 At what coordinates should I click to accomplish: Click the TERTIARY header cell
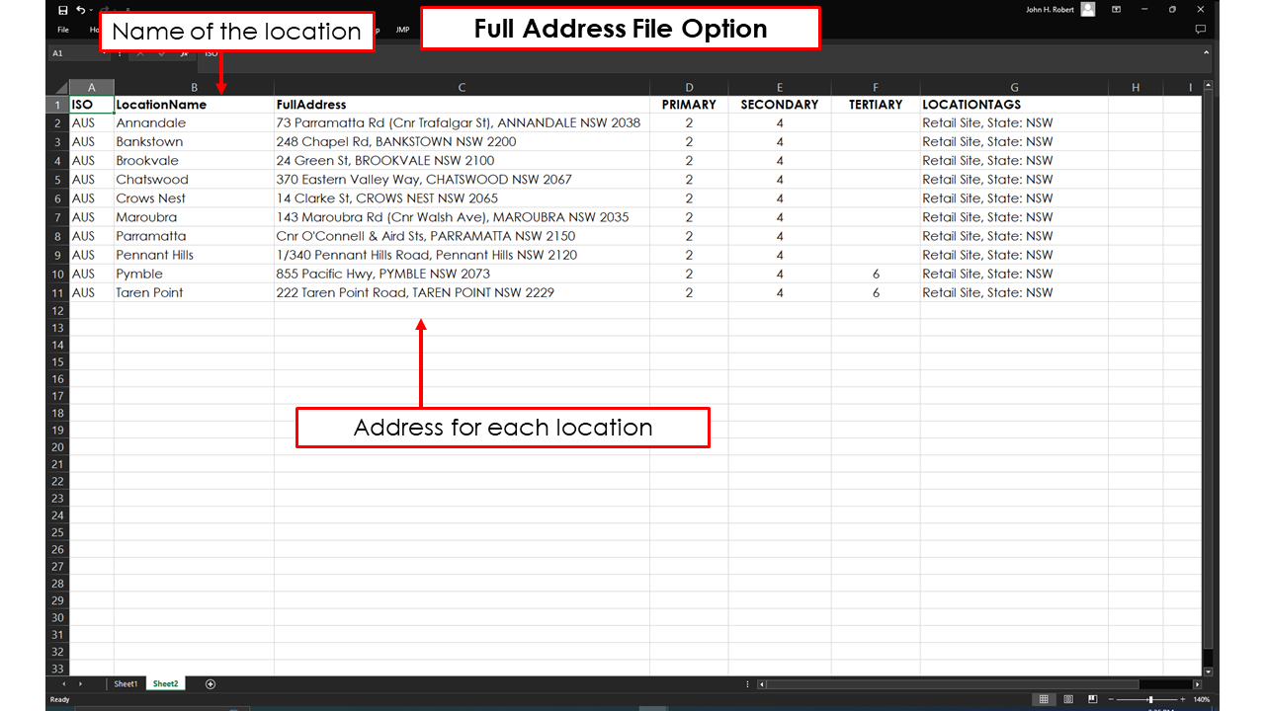(876, 105)
